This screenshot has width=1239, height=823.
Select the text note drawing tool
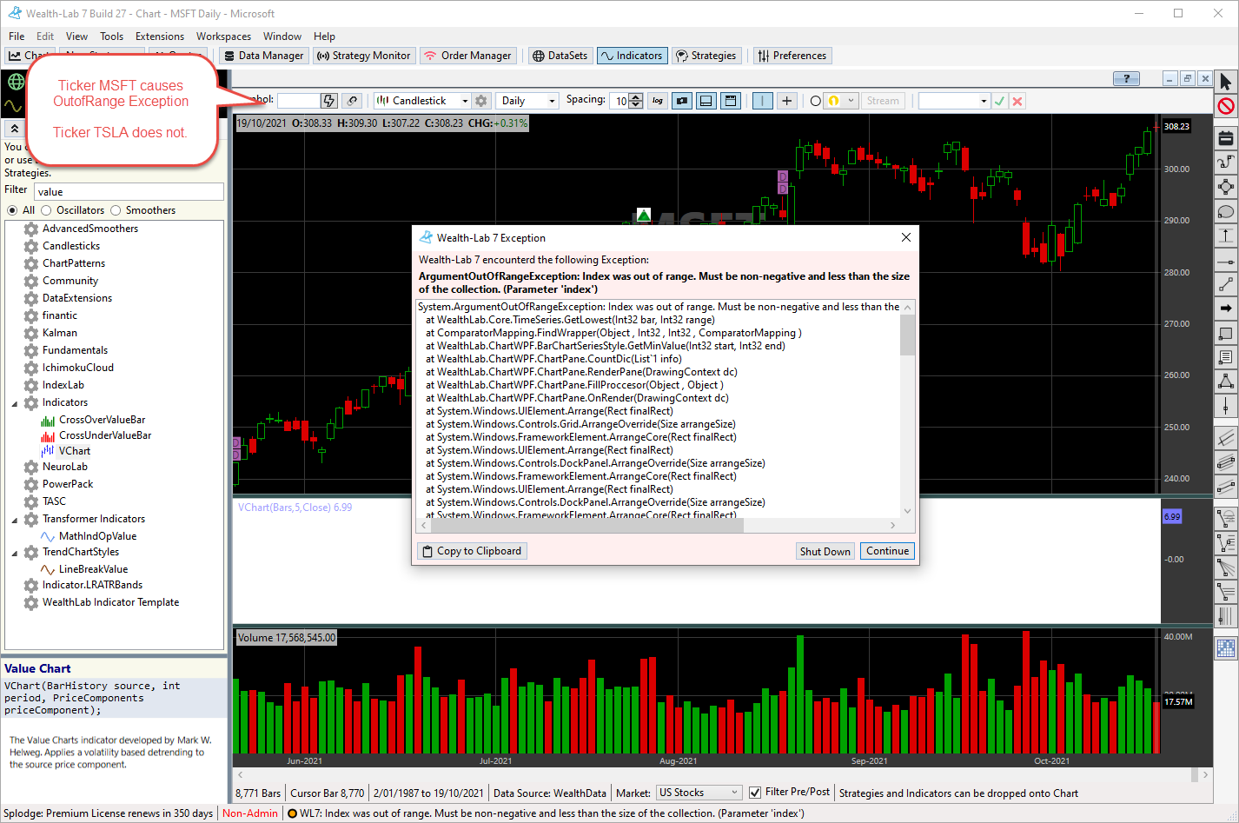coord(1226,357)
